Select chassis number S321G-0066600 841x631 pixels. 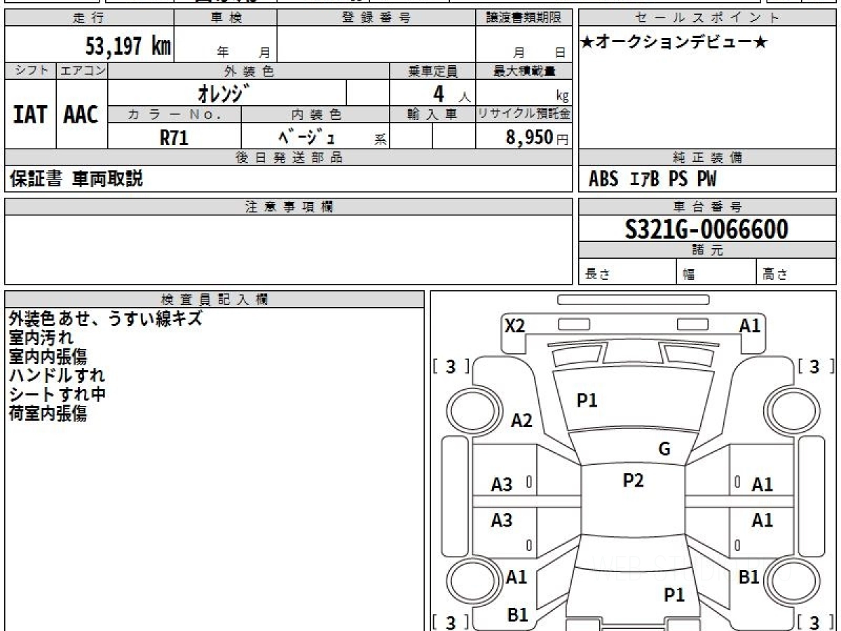point(707,229)
